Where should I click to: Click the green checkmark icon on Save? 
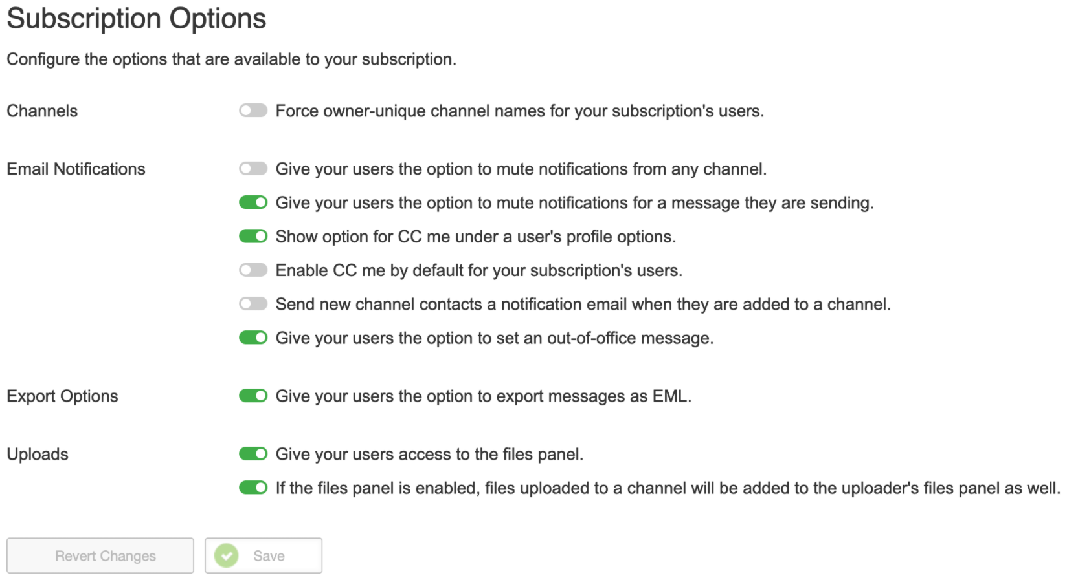click(x=227, y=555)
